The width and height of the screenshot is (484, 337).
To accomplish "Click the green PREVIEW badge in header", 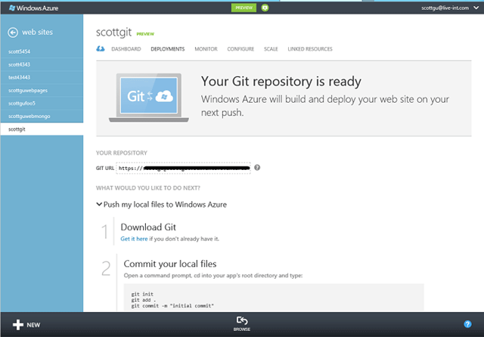I will point(244,8).
